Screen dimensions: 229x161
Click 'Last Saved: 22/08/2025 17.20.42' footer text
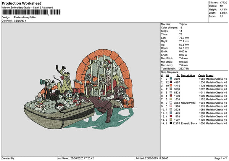point(75,158)
